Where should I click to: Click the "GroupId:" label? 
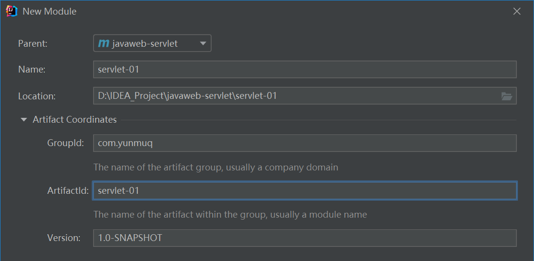click(x=66, y=143)
